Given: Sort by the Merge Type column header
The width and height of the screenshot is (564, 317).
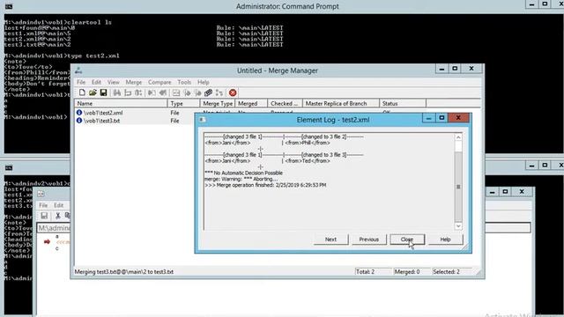Looking at the screenshot, I should pos(218,104).
